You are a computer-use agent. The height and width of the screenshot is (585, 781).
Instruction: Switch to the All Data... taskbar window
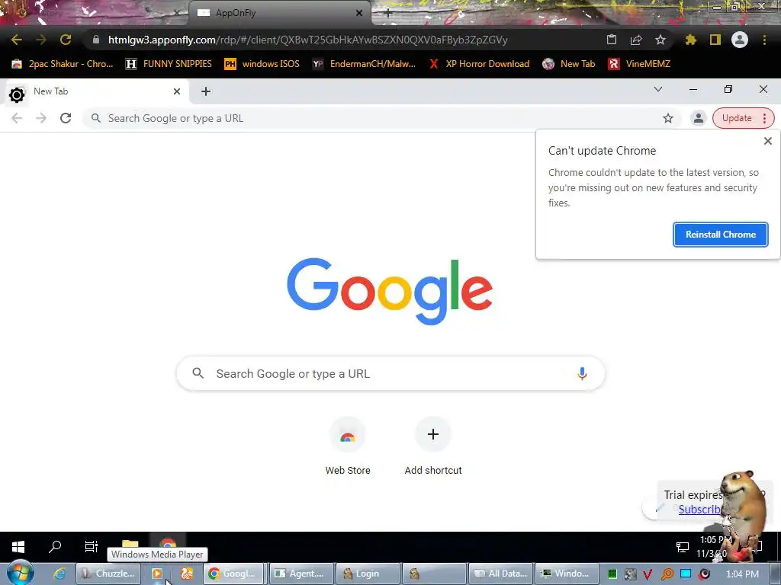point(501,574)
